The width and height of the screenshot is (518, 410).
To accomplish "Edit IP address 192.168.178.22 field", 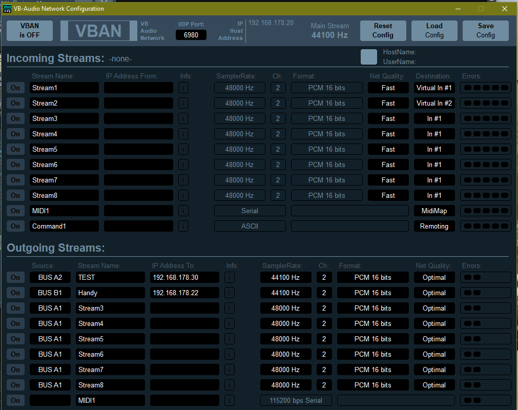I will 184,293.
